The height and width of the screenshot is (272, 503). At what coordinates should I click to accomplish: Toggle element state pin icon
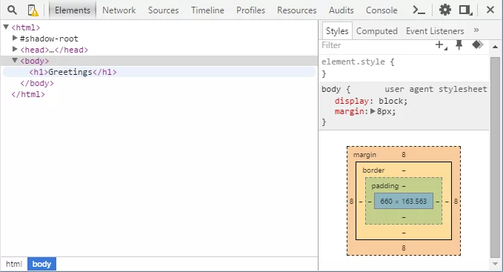pos(459,45)
